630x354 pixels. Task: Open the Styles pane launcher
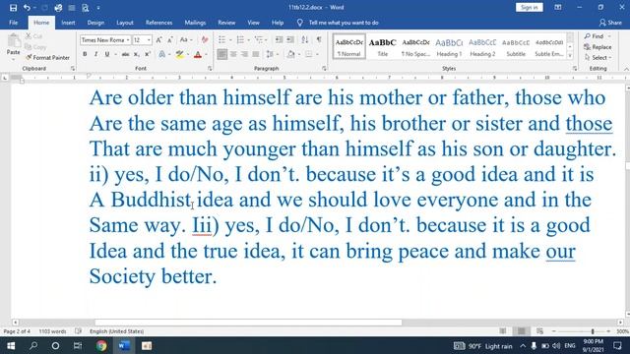[575, 69]
